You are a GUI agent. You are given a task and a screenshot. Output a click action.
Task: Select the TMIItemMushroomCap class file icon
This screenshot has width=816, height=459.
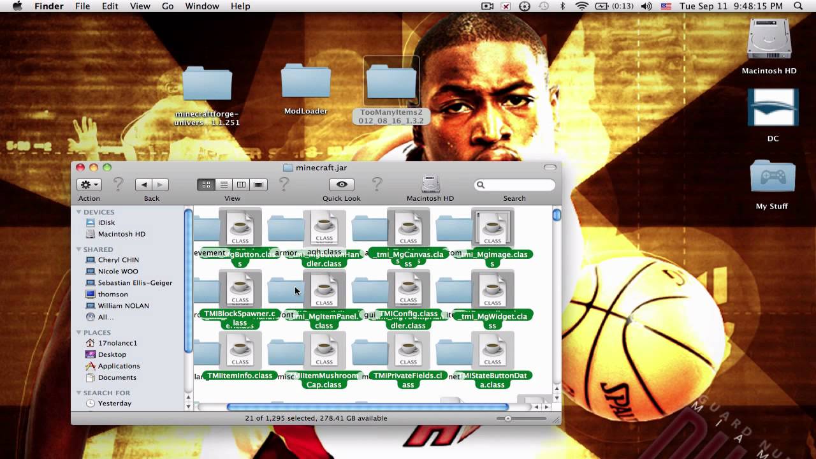324,351
